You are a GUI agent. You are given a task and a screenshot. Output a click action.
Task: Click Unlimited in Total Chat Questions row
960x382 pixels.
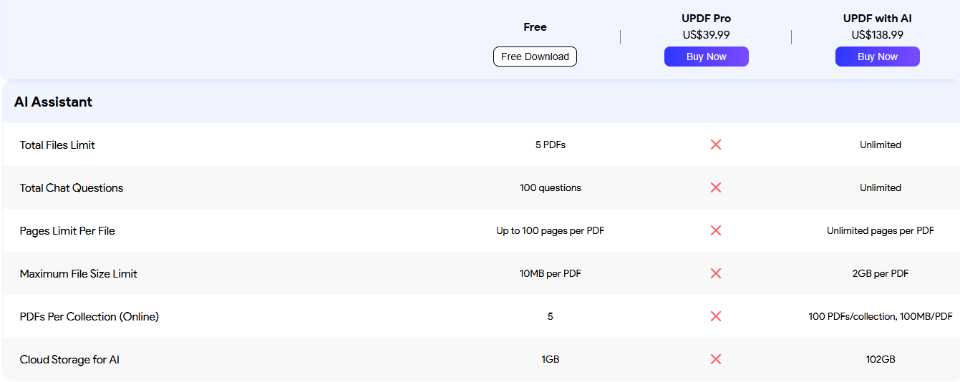[881, 187]
